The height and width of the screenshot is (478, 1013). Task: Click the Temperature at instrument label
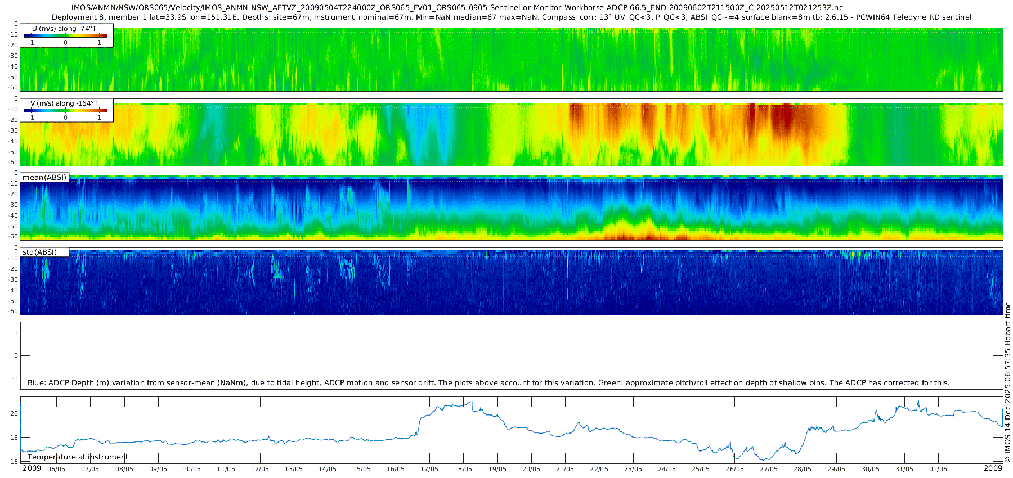tap(78, 457)
